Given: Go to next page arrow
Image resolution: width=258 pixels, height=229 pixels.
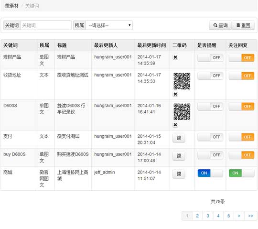Looking at the screenshot, I should 239,216.
